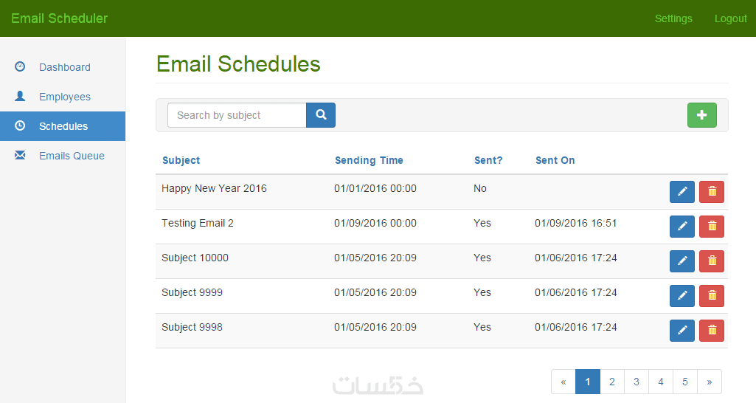756x403 pixels.
Task: Edit the Testing Email 2 schedule
Action: tap(682, 227)
